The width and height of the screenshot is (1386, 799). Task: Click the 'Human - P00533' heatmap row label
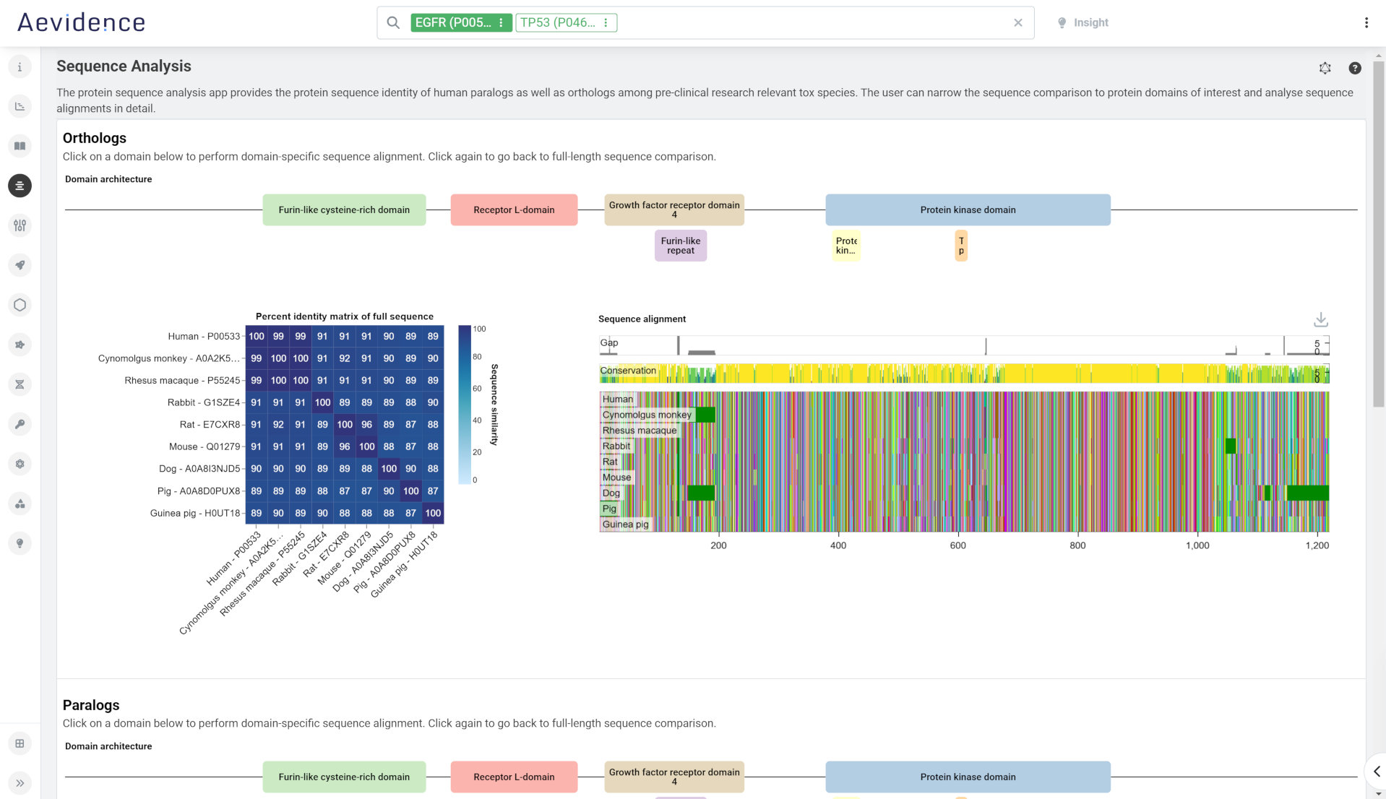204,337
